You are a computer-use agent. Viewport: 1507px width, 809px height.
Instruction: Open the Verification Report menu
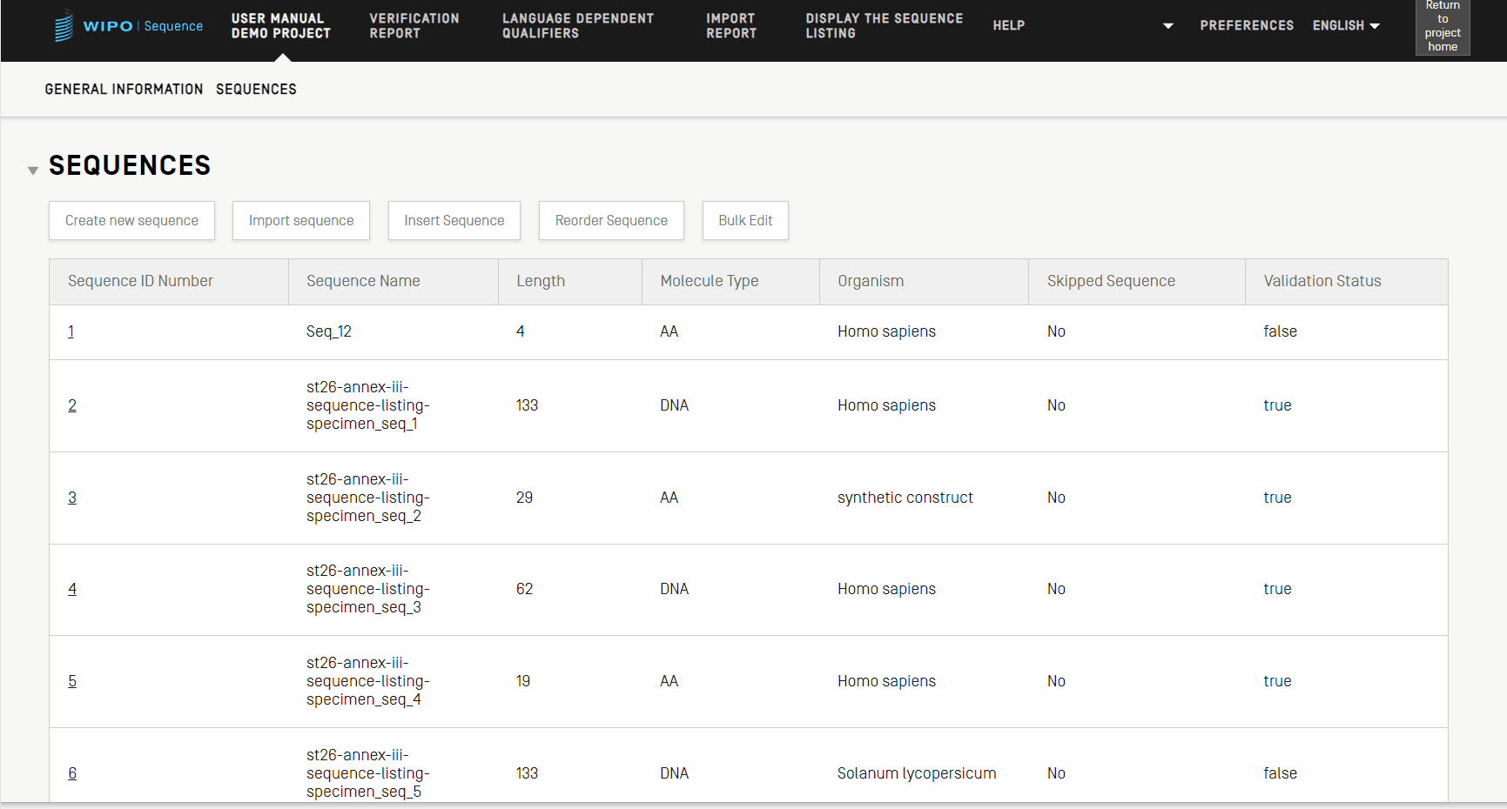click(x=414, y=26)
